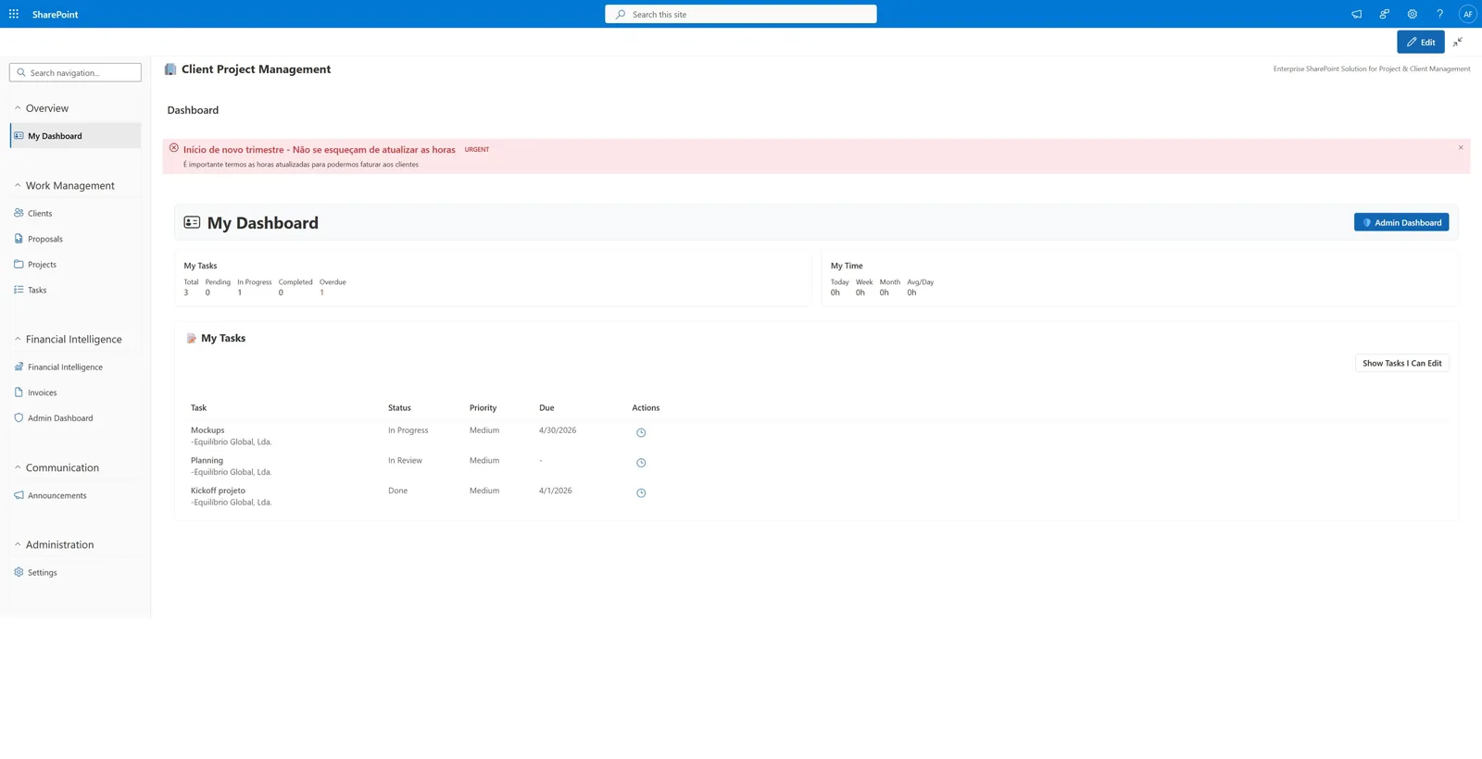Open the SharePoint app launcher waffle
Screen dimensions: 1482x759
pos(14,14)
